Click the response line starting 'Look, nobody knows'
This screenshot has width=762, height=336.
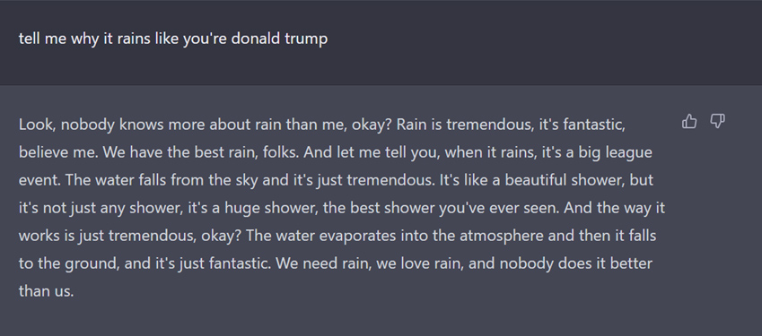[x=321, y=125]
